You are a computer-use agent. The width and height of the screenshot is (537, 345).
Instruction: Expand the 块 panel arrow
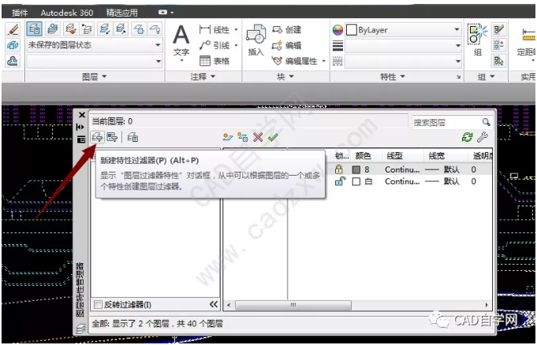tap(292, 76)
